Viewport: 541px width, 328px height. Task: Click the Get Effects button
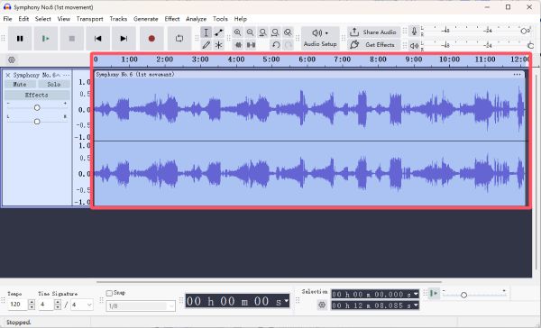coord(374,44)
